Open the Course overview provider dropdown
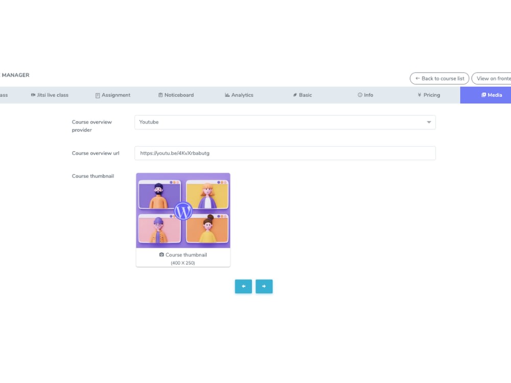Image resolution: width=511 pixels, height=383 pixels. [285, 122]
